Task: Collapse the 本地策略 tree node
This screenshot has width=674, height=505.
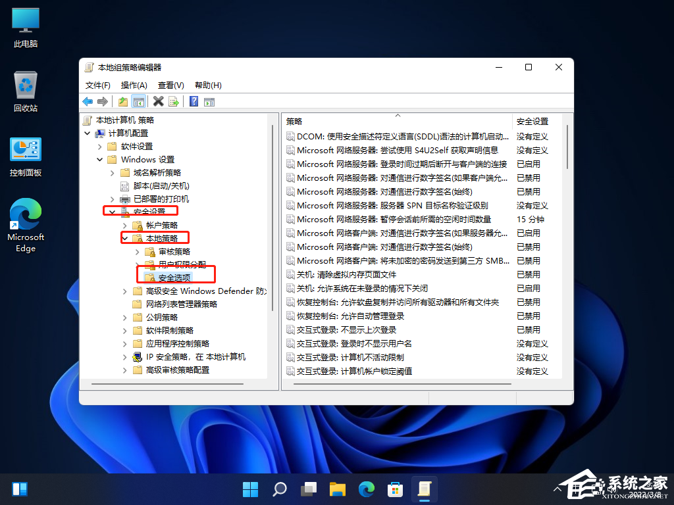Action: pos(125,238)
